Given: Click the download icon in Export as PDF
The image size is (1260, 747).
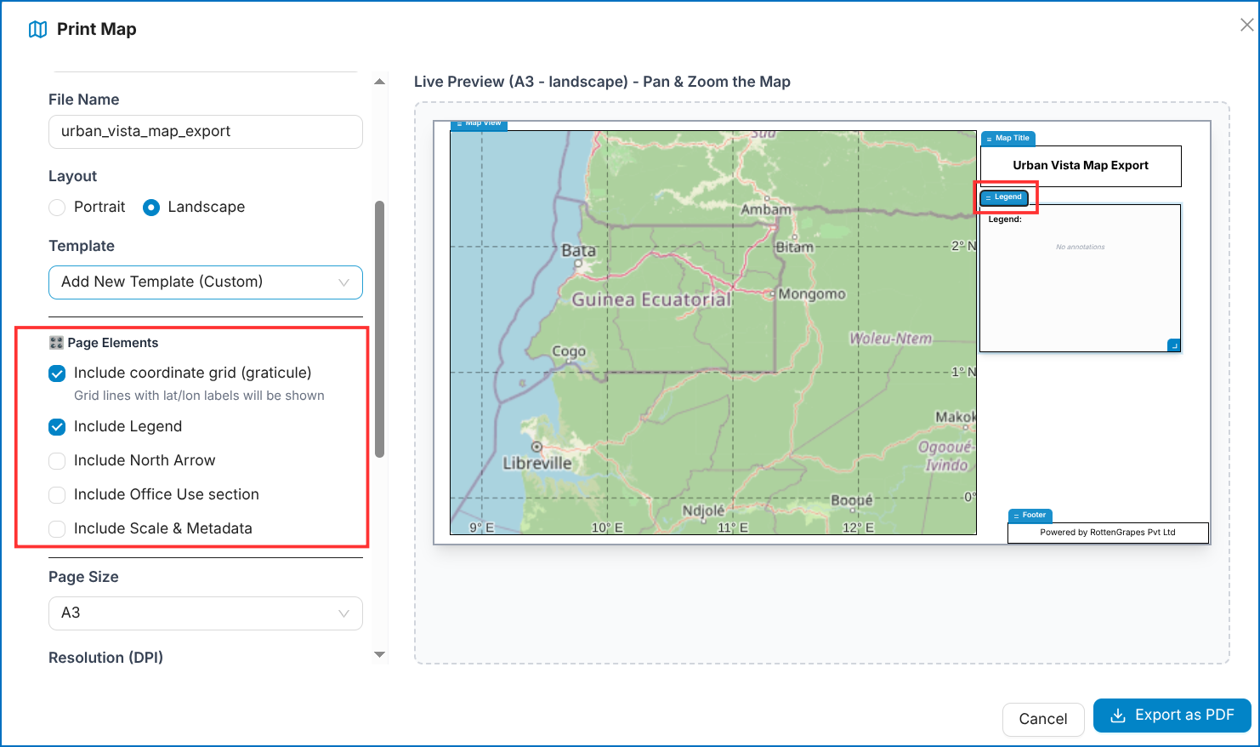Looking at the screenshot, I should (x=1118, y=716).
